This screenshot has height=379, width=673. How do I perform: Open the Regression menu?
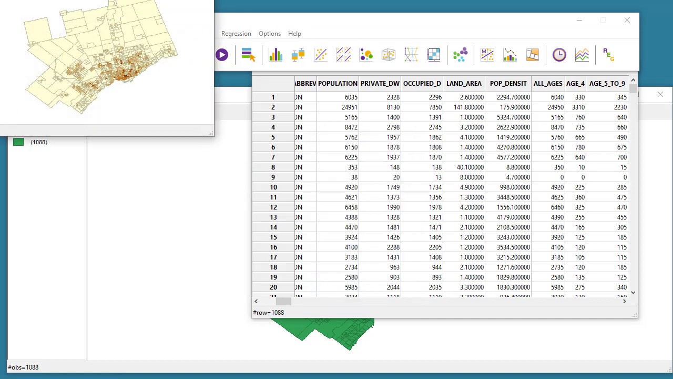236,34
